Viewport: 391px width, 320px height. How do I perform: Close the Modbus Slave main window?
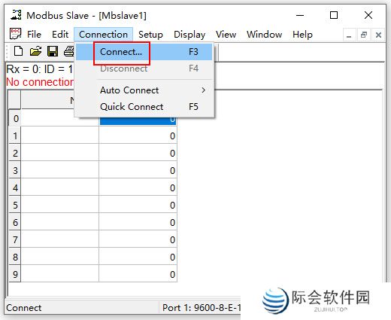pyautogui.click(x=368, y=15)
